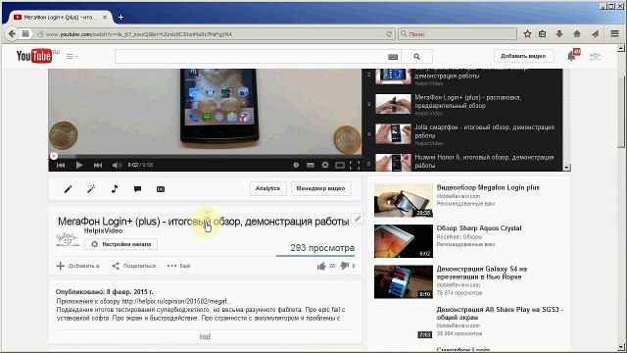This screenshot has width=627, height=353.
Task: Click Добавить в under the video
Action: pos(78,266)
